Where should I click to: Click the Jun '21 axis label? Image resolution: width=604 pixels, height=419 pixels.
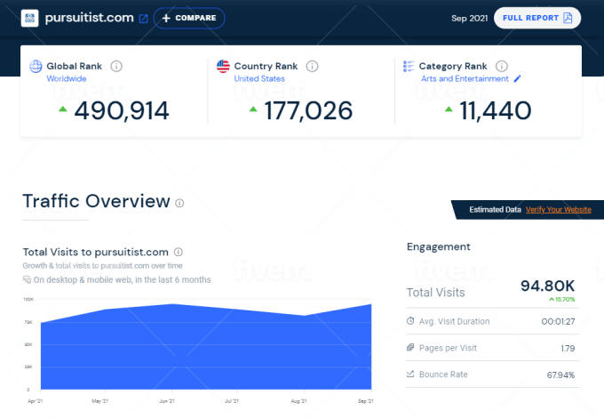coord(167,401)
